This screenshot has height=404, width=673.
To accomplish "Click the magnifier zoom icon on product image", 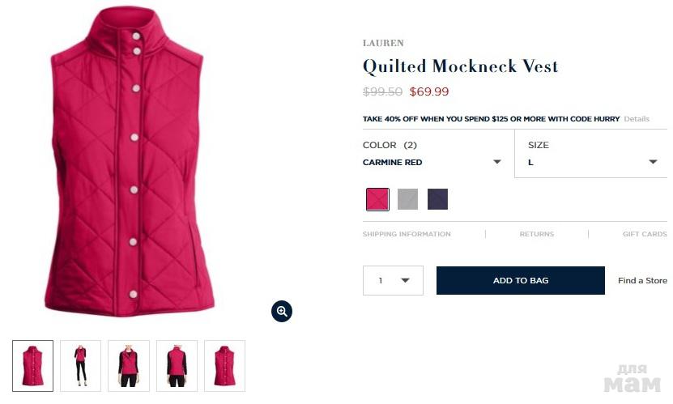I will click(282, 312).
